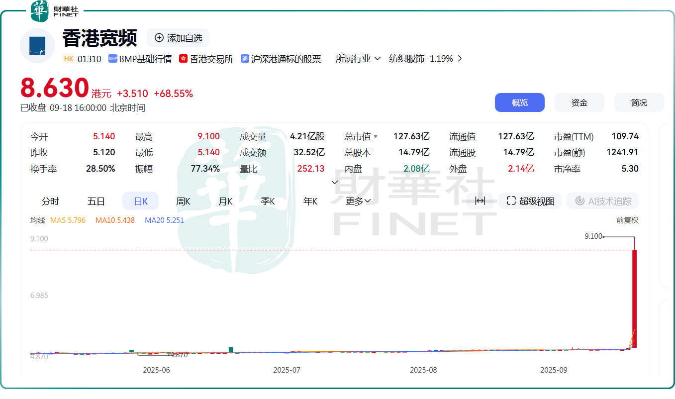The width and height of the screenshot is (675, 399).
Task: Select the 年K chart tab
Action: 310,201
